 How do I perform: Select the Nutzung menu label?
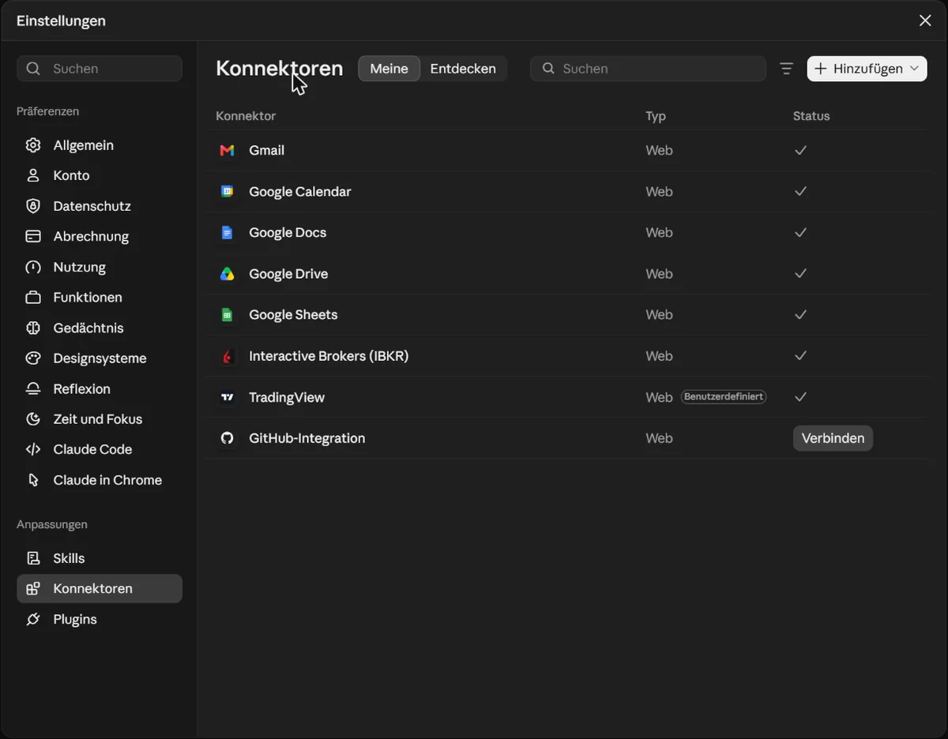coord(80,267)
